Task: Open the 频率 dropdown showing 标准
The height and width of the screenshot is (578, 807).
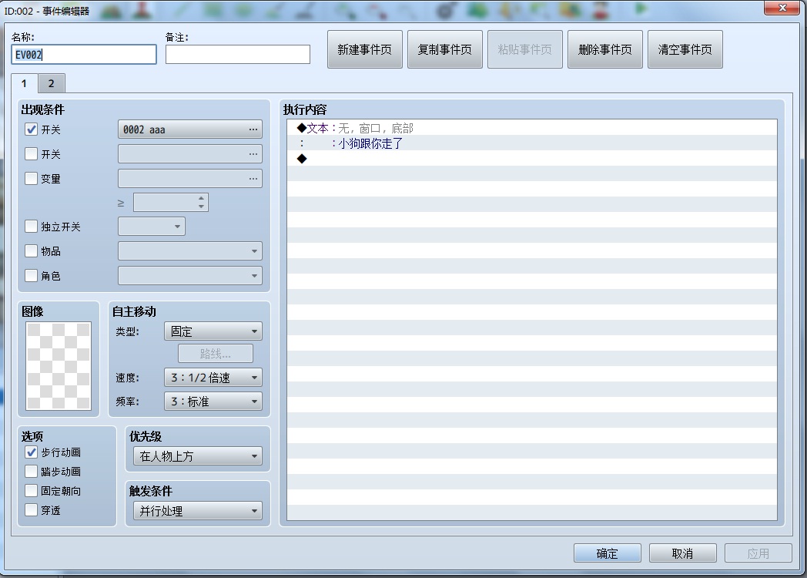Action: (x=213, y=402)
